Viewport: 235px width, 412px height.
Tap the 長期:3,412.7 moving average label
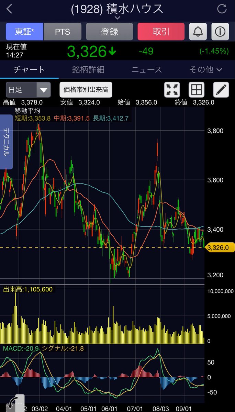(x=111, y=119)
